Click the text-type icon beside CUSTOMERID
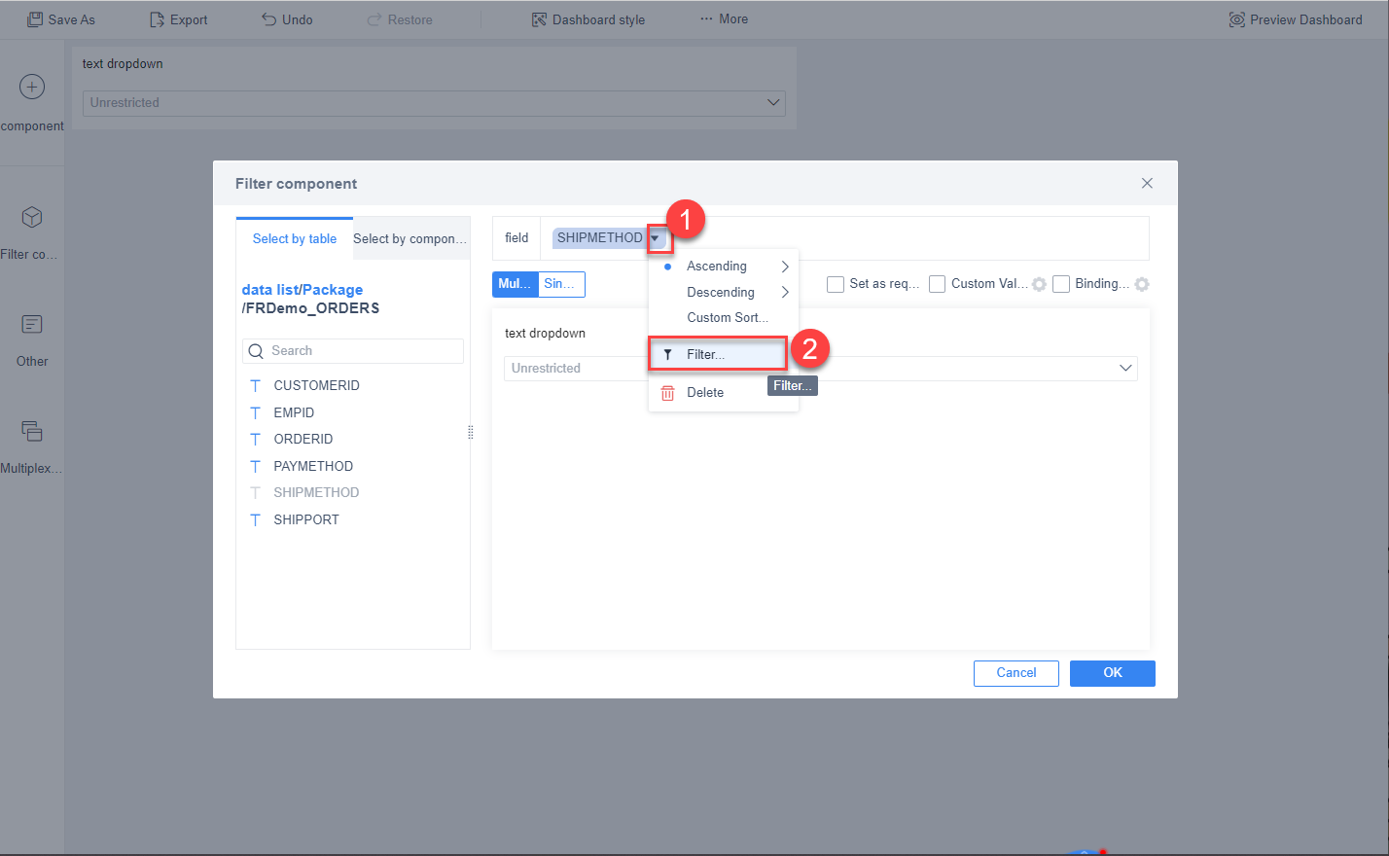The width and height of the screenshot is (1389, 856). (255, 386)
